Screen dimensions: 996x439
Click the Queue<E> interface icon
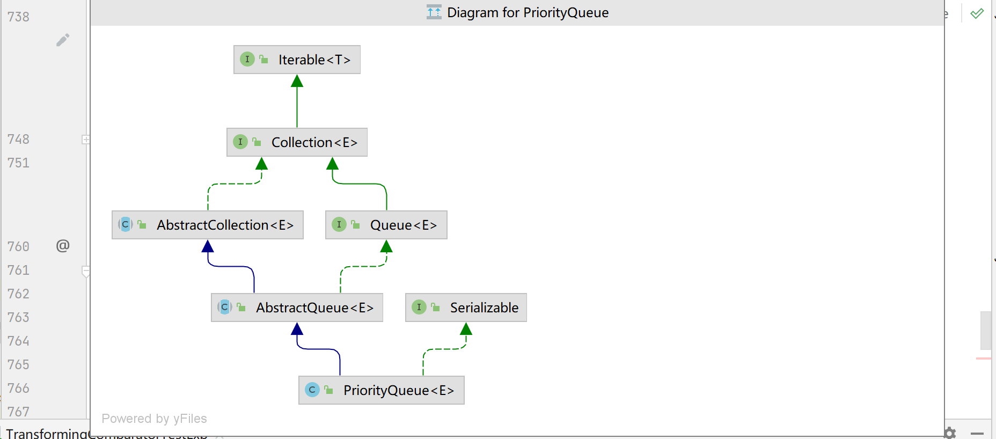pos(339,224)
